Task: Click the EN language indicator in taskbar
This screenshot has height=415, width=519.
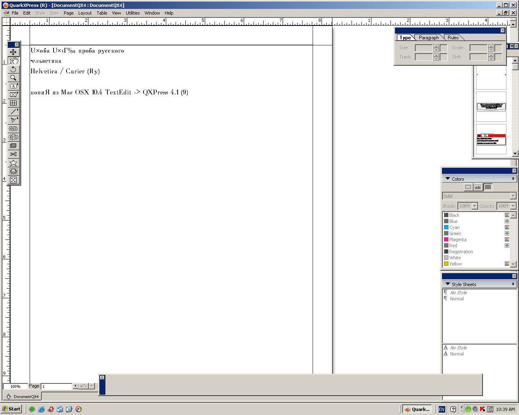Action: 442,409
